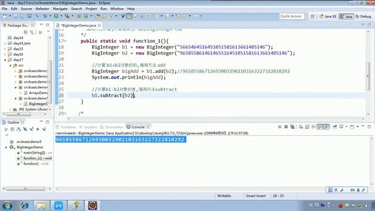Click the Open Console icon
Viewport: 375px width, 211px height.
(x=352, y=127)
